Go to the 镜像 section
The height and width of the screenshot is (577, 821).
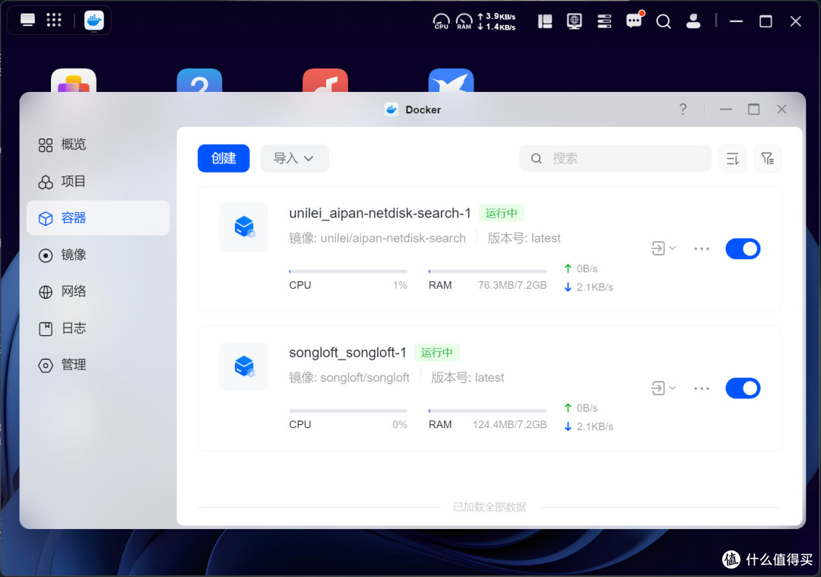click(98, 255)
